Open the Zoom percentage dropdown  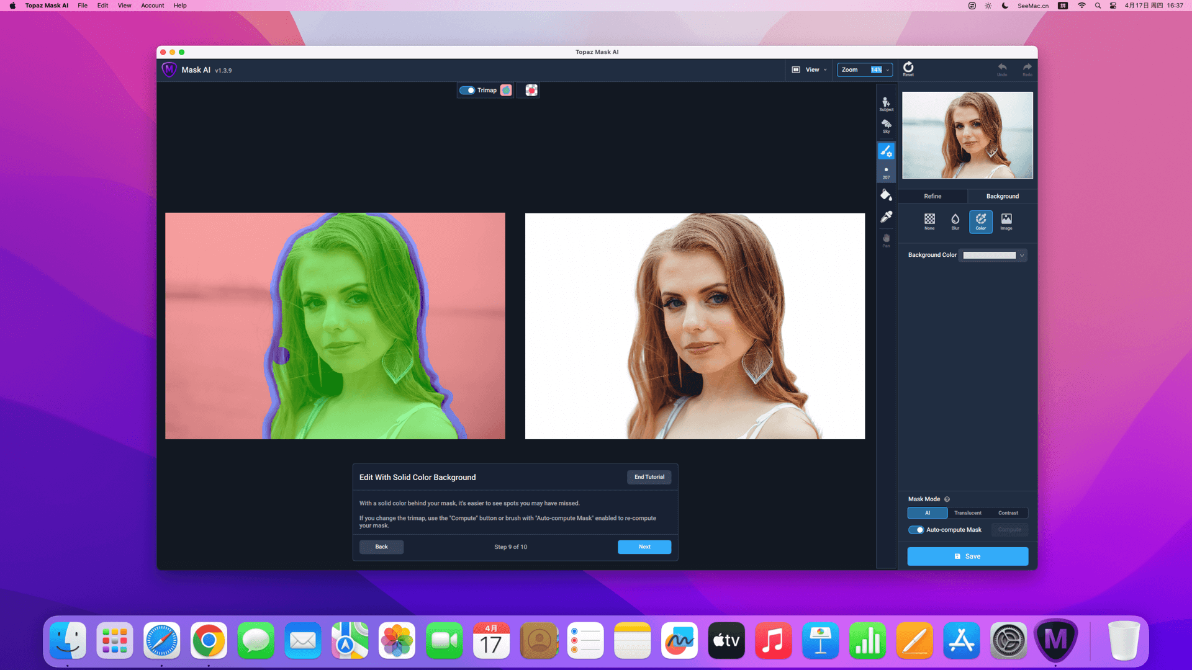[887, 70]
